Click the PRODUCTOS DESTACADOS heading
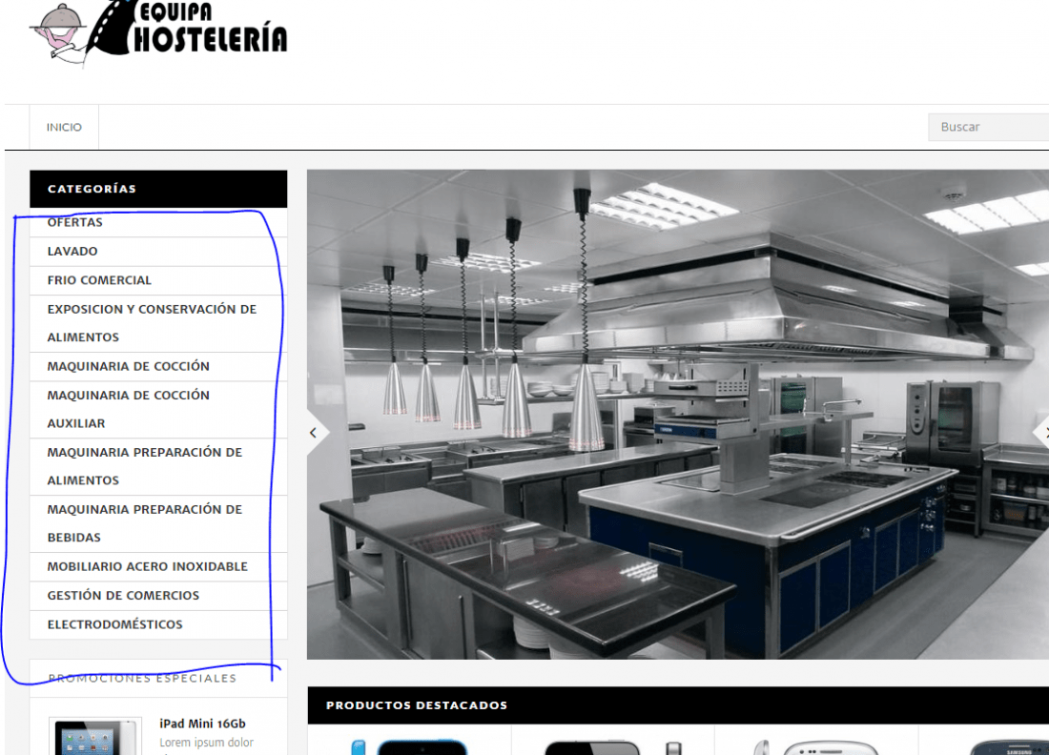Image resolution: width=1049 pixels, height=755 pixels. 416,705
